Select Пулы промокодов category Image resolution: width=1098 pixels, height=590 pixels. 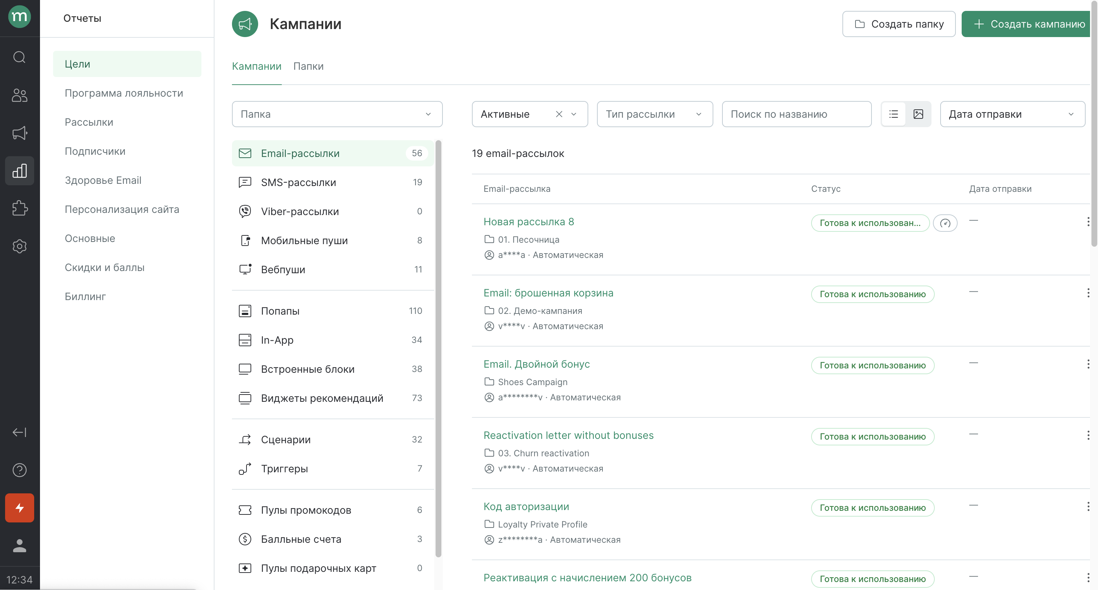332,510
